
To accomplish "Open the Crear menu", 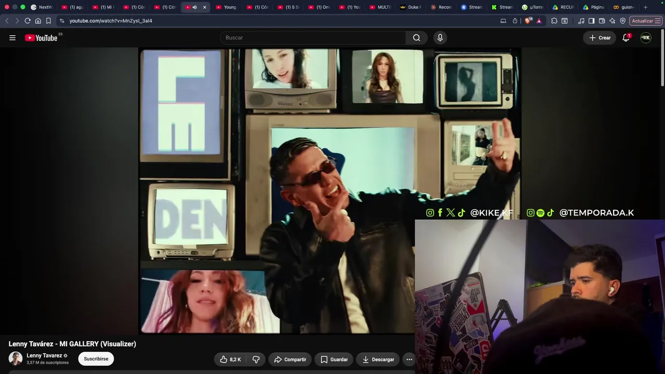I will [x=600, y=37].
